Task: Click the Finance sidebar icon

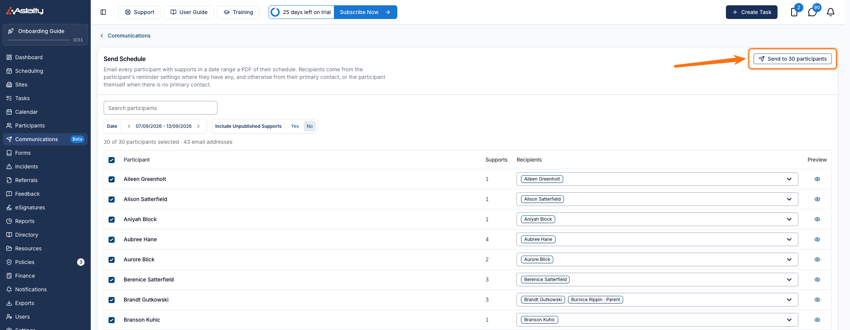Action: click(x=9, y=276)
